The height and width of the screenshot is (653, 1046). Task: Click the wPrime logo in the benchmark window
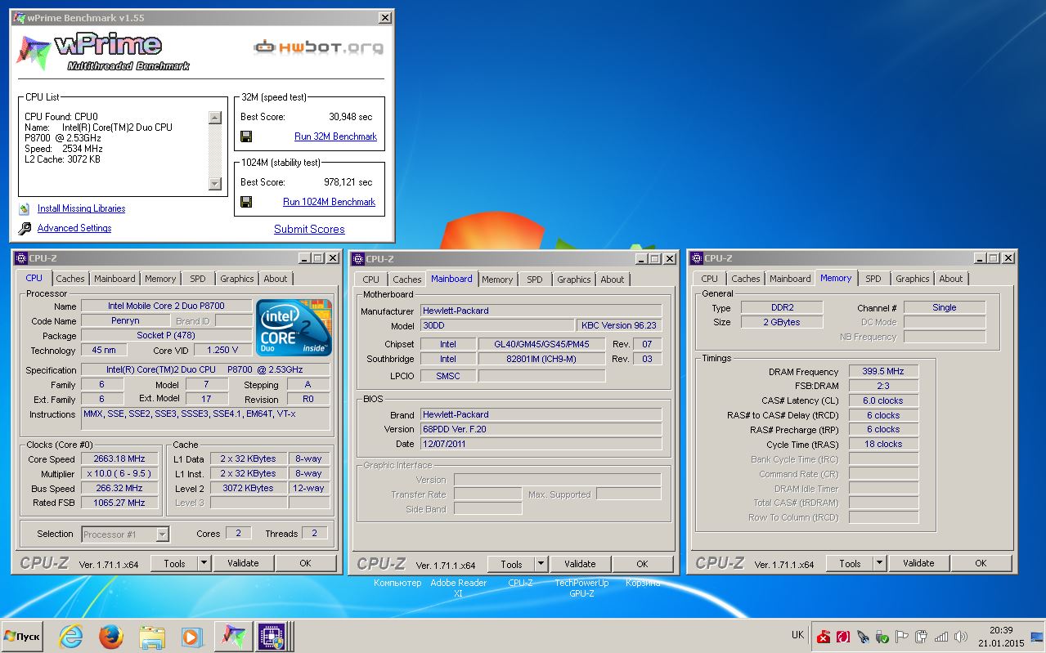tap(102, 52)
